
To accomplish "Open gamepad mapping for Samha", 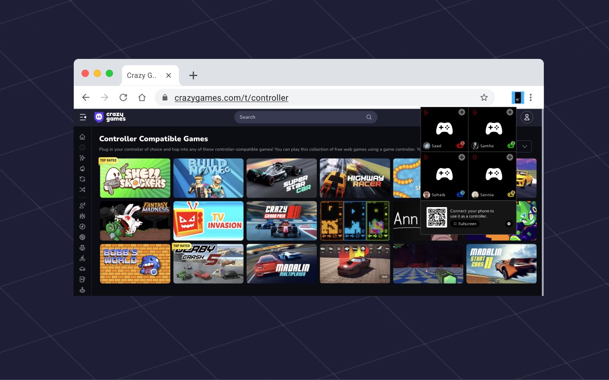I will tap(510, 112).
